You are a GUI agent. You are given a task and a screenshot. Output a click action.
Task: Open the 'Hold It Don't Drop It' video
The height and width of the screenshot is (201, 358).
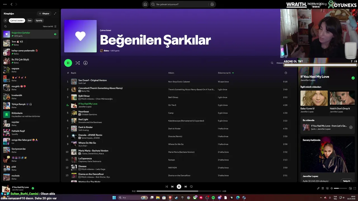(342, 98)
